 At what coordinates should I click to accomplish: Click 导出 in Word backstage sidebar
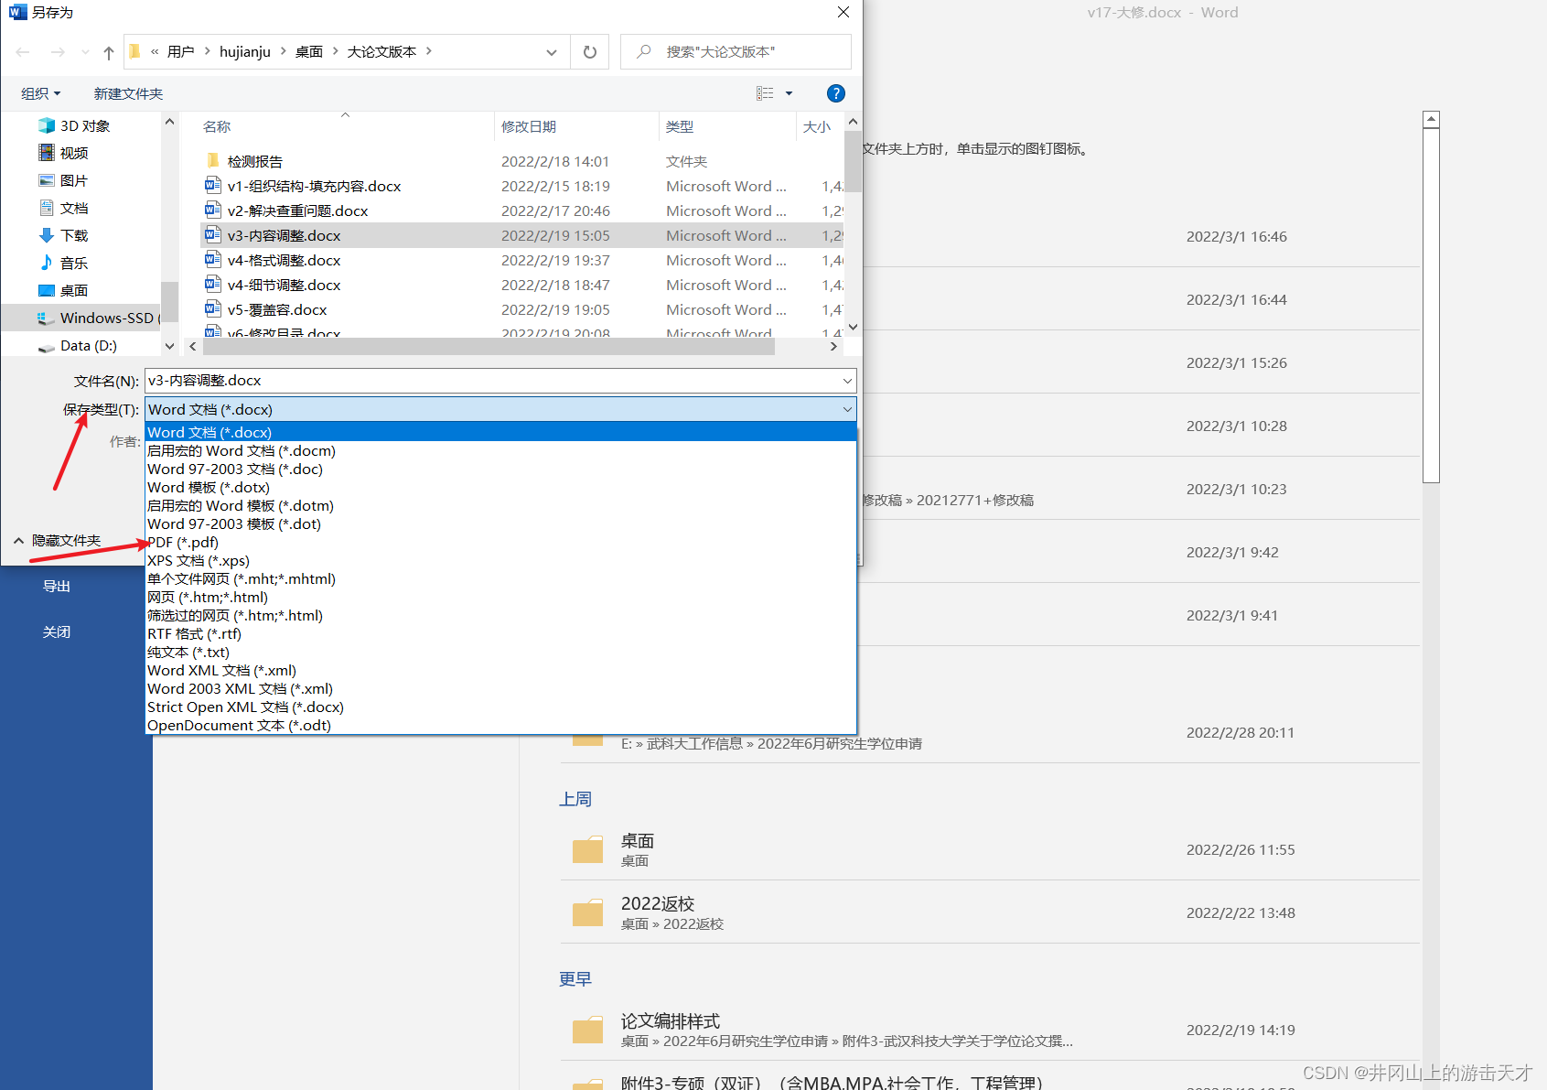point(57,586)
